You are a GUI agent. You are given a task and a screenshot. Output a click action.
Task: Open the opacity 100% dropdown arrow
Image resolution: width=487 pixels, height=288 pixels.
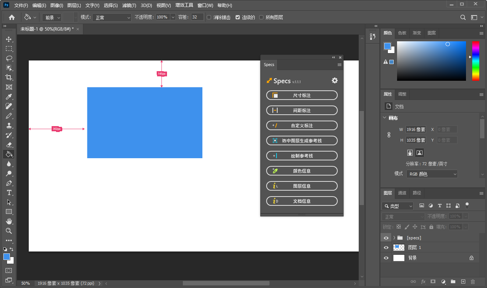173,17
